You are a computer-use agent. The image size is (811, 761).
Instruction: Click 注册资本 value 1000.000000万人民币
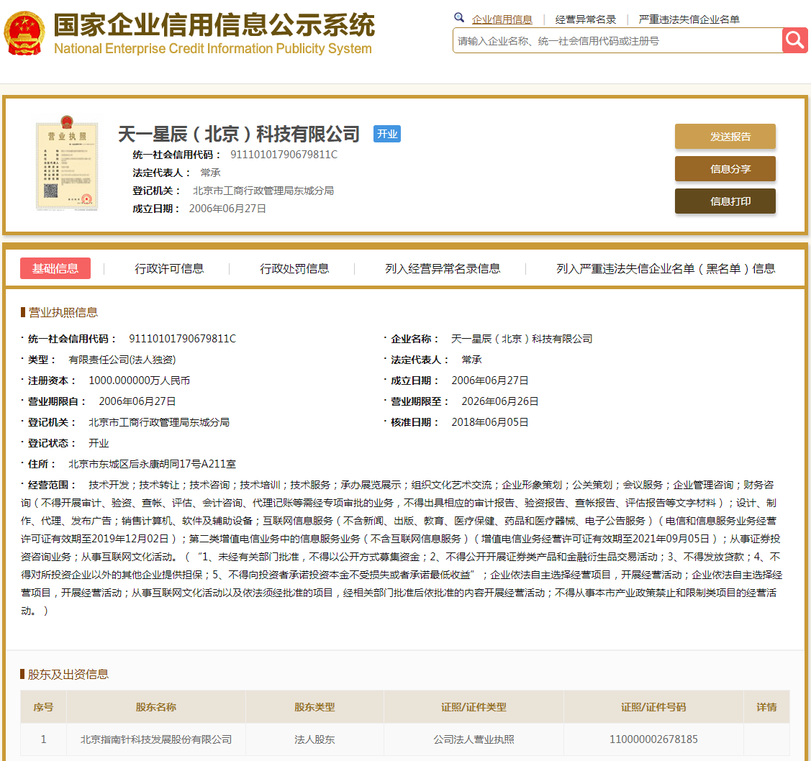[139, 380]
